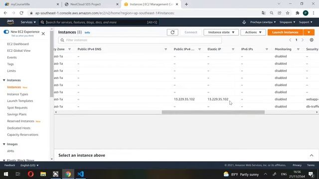Open Chrome three-dot menu

coord(314,13)
